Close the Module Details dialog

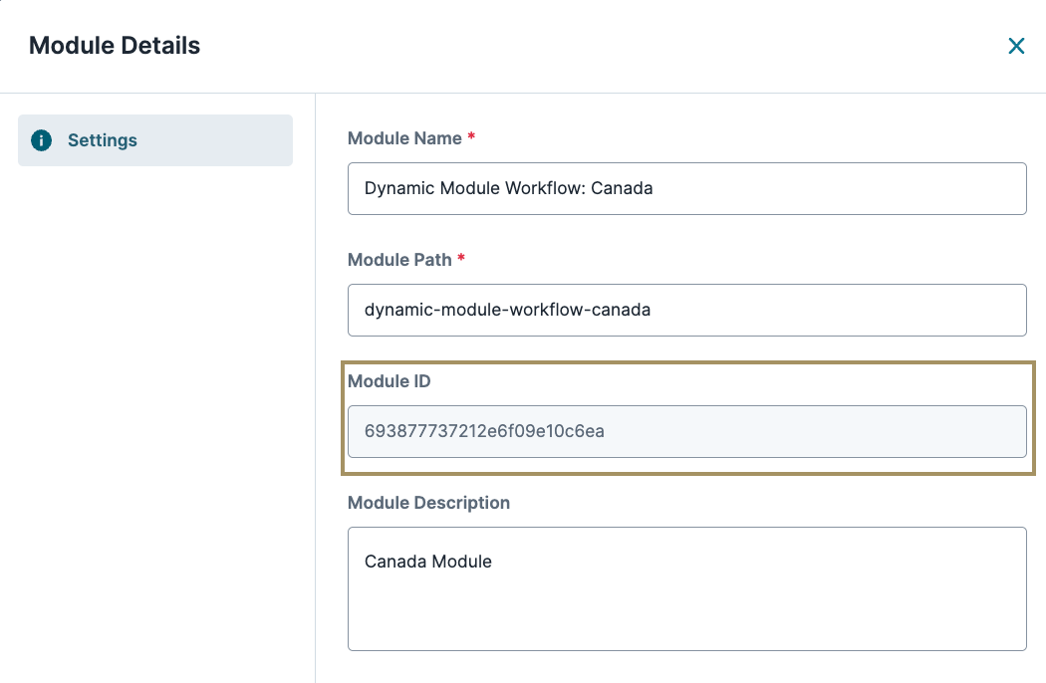point(1015,45)
